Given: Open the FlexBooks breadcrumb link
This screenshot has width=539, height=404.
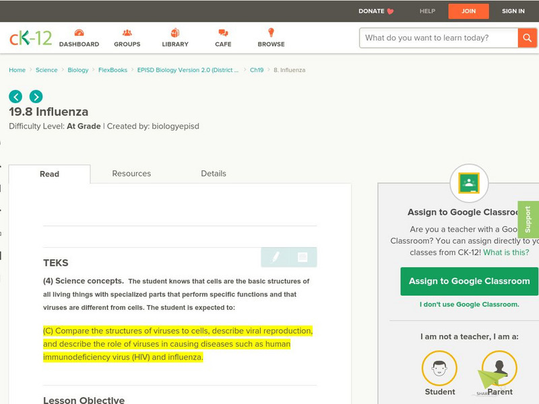Looking at the screenshot, I should coord(113,70).
